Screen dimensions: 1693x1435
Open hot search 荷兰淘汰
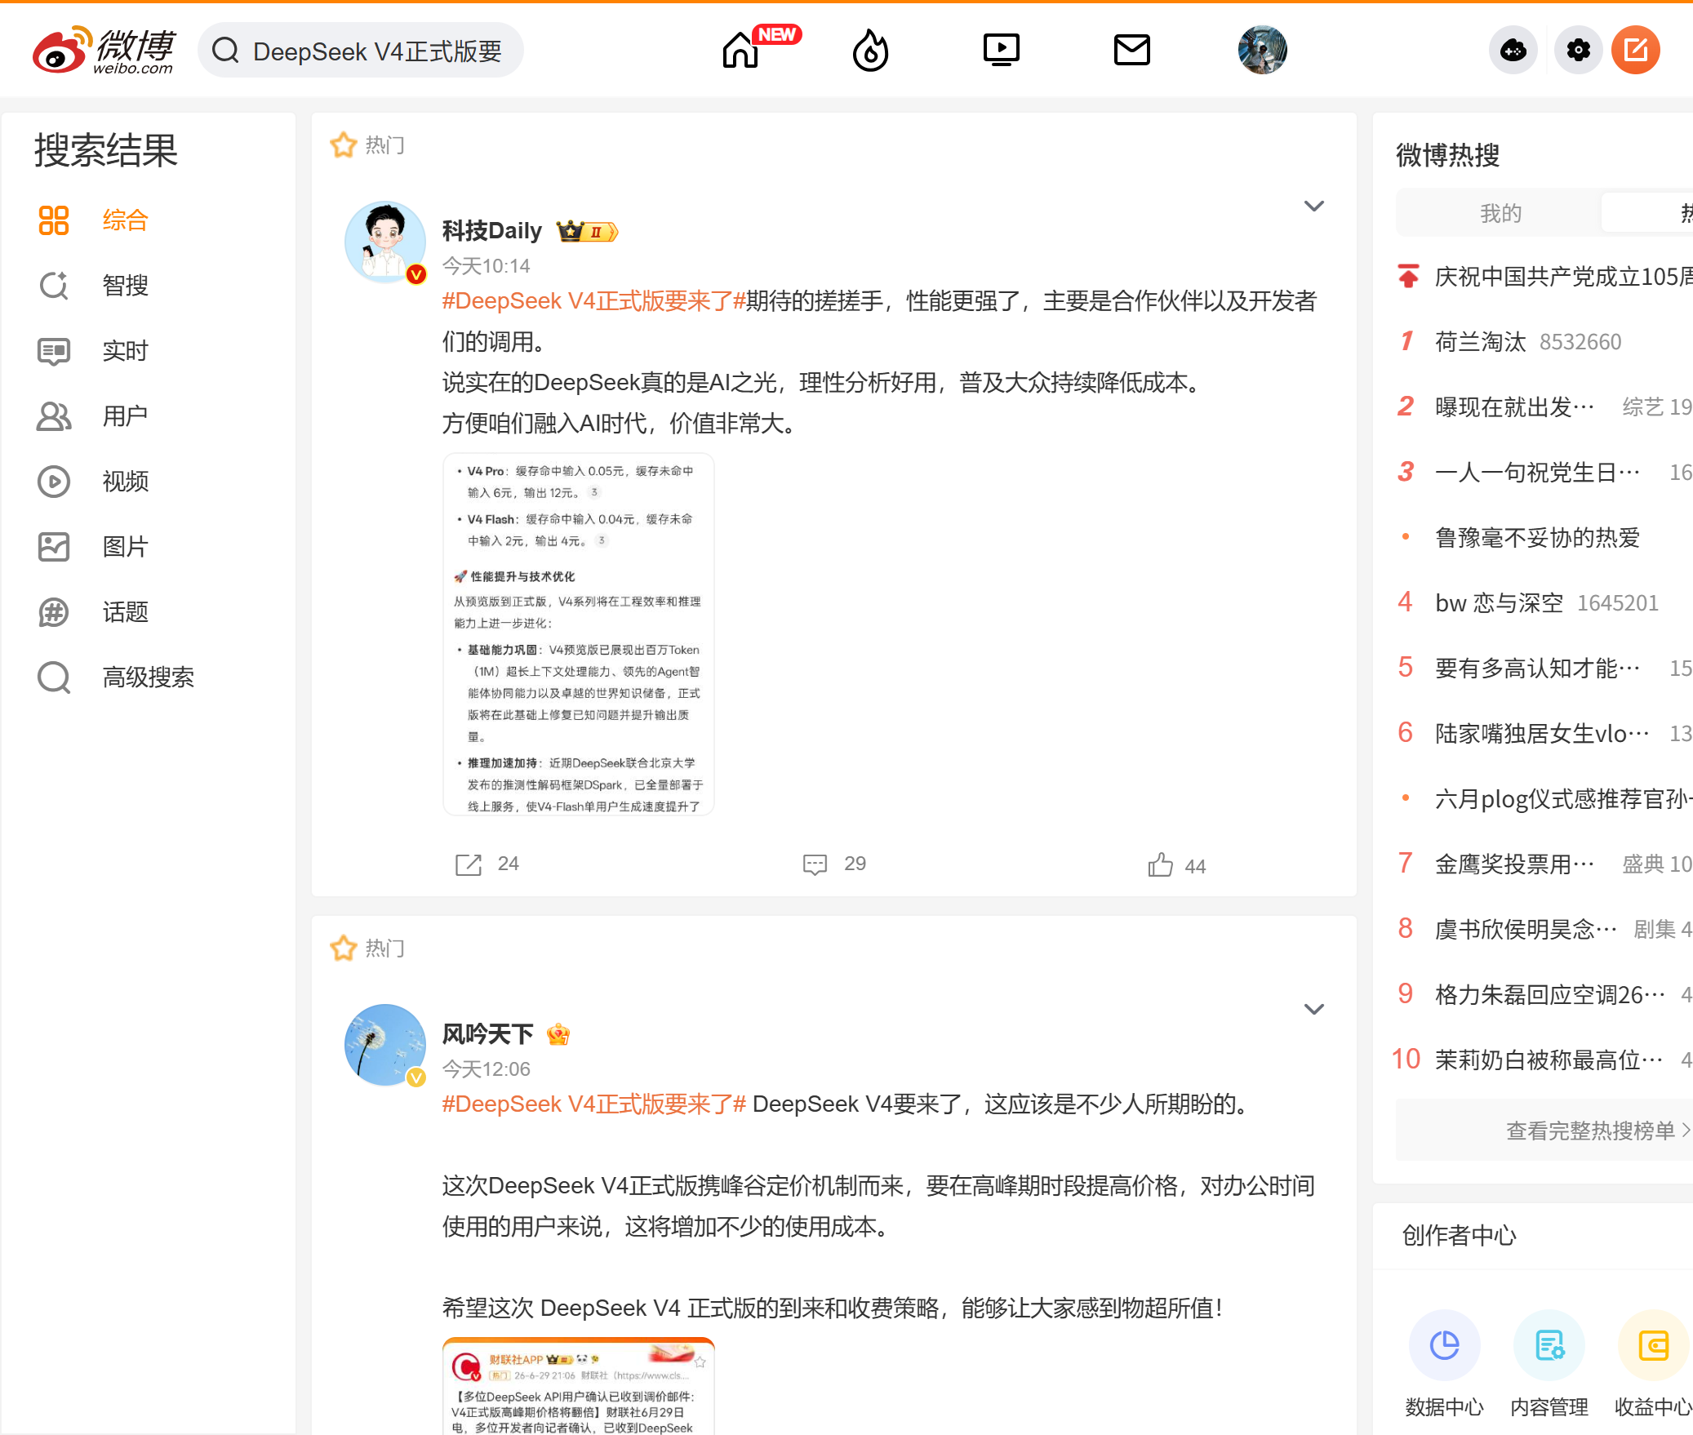pyautogui.click(x=1480, y=342)
